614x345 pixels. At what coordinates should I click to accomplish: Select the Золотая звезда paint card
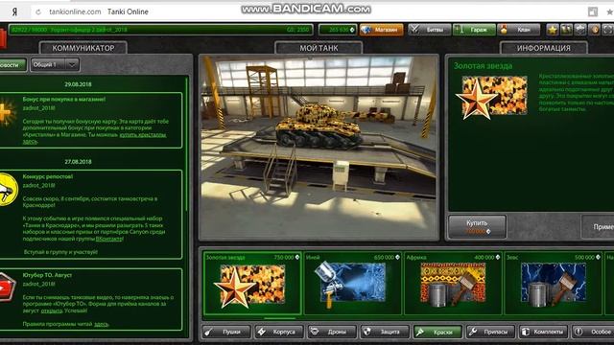(x=252, y=284)
